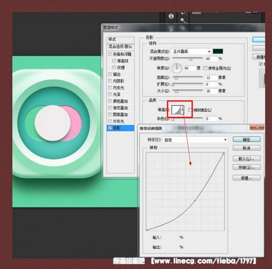Image resolution: width=272 pixels, height=269 pixels.
Task: Enable 斜面和浮雕 checkbox
Action: 110,54
